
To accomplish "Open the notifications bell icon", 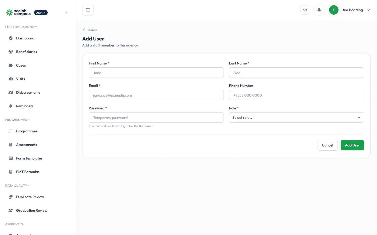I will click(x=319, y=10).
